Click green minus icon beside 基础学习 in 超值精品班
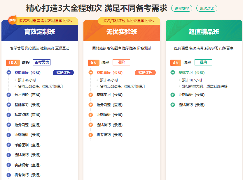 173,73
